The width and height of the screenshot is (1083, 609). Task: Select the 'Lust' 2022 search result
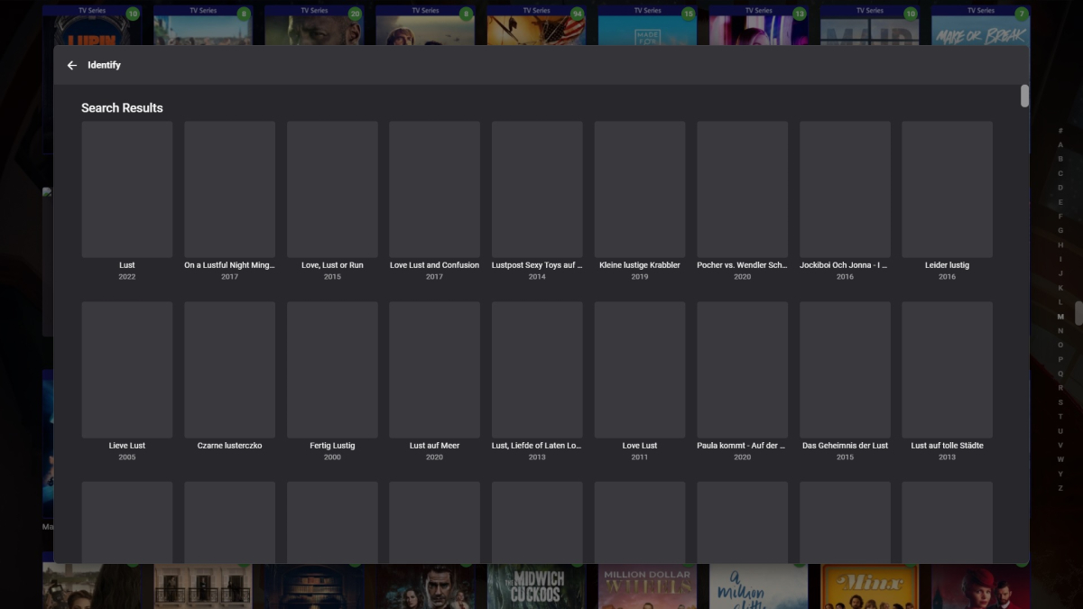click(x=126, y=190)
